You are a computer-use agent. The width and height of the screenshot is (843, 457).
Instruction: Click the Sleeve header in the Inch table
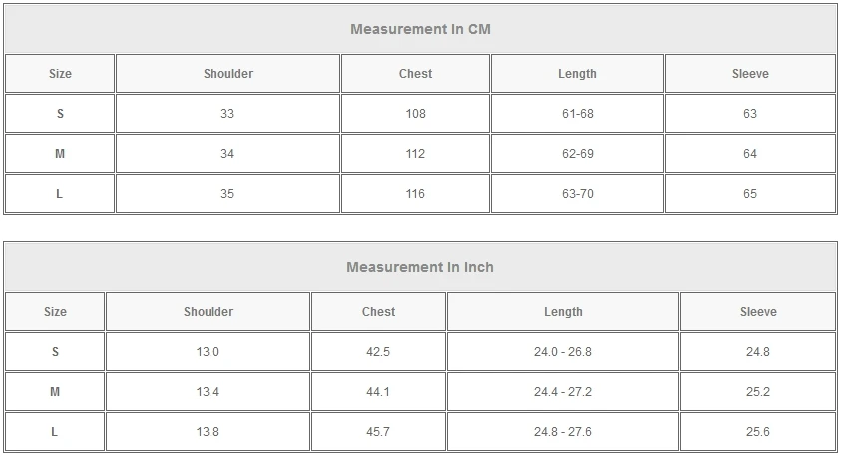tap(757, 312)
